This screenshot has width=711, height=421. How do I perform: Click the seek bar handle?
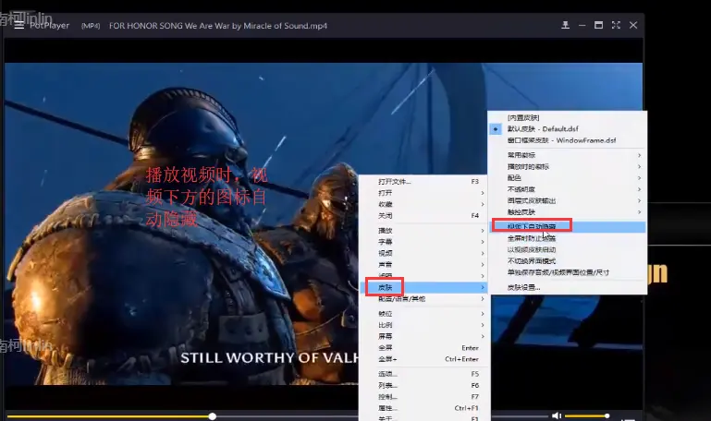213,416
